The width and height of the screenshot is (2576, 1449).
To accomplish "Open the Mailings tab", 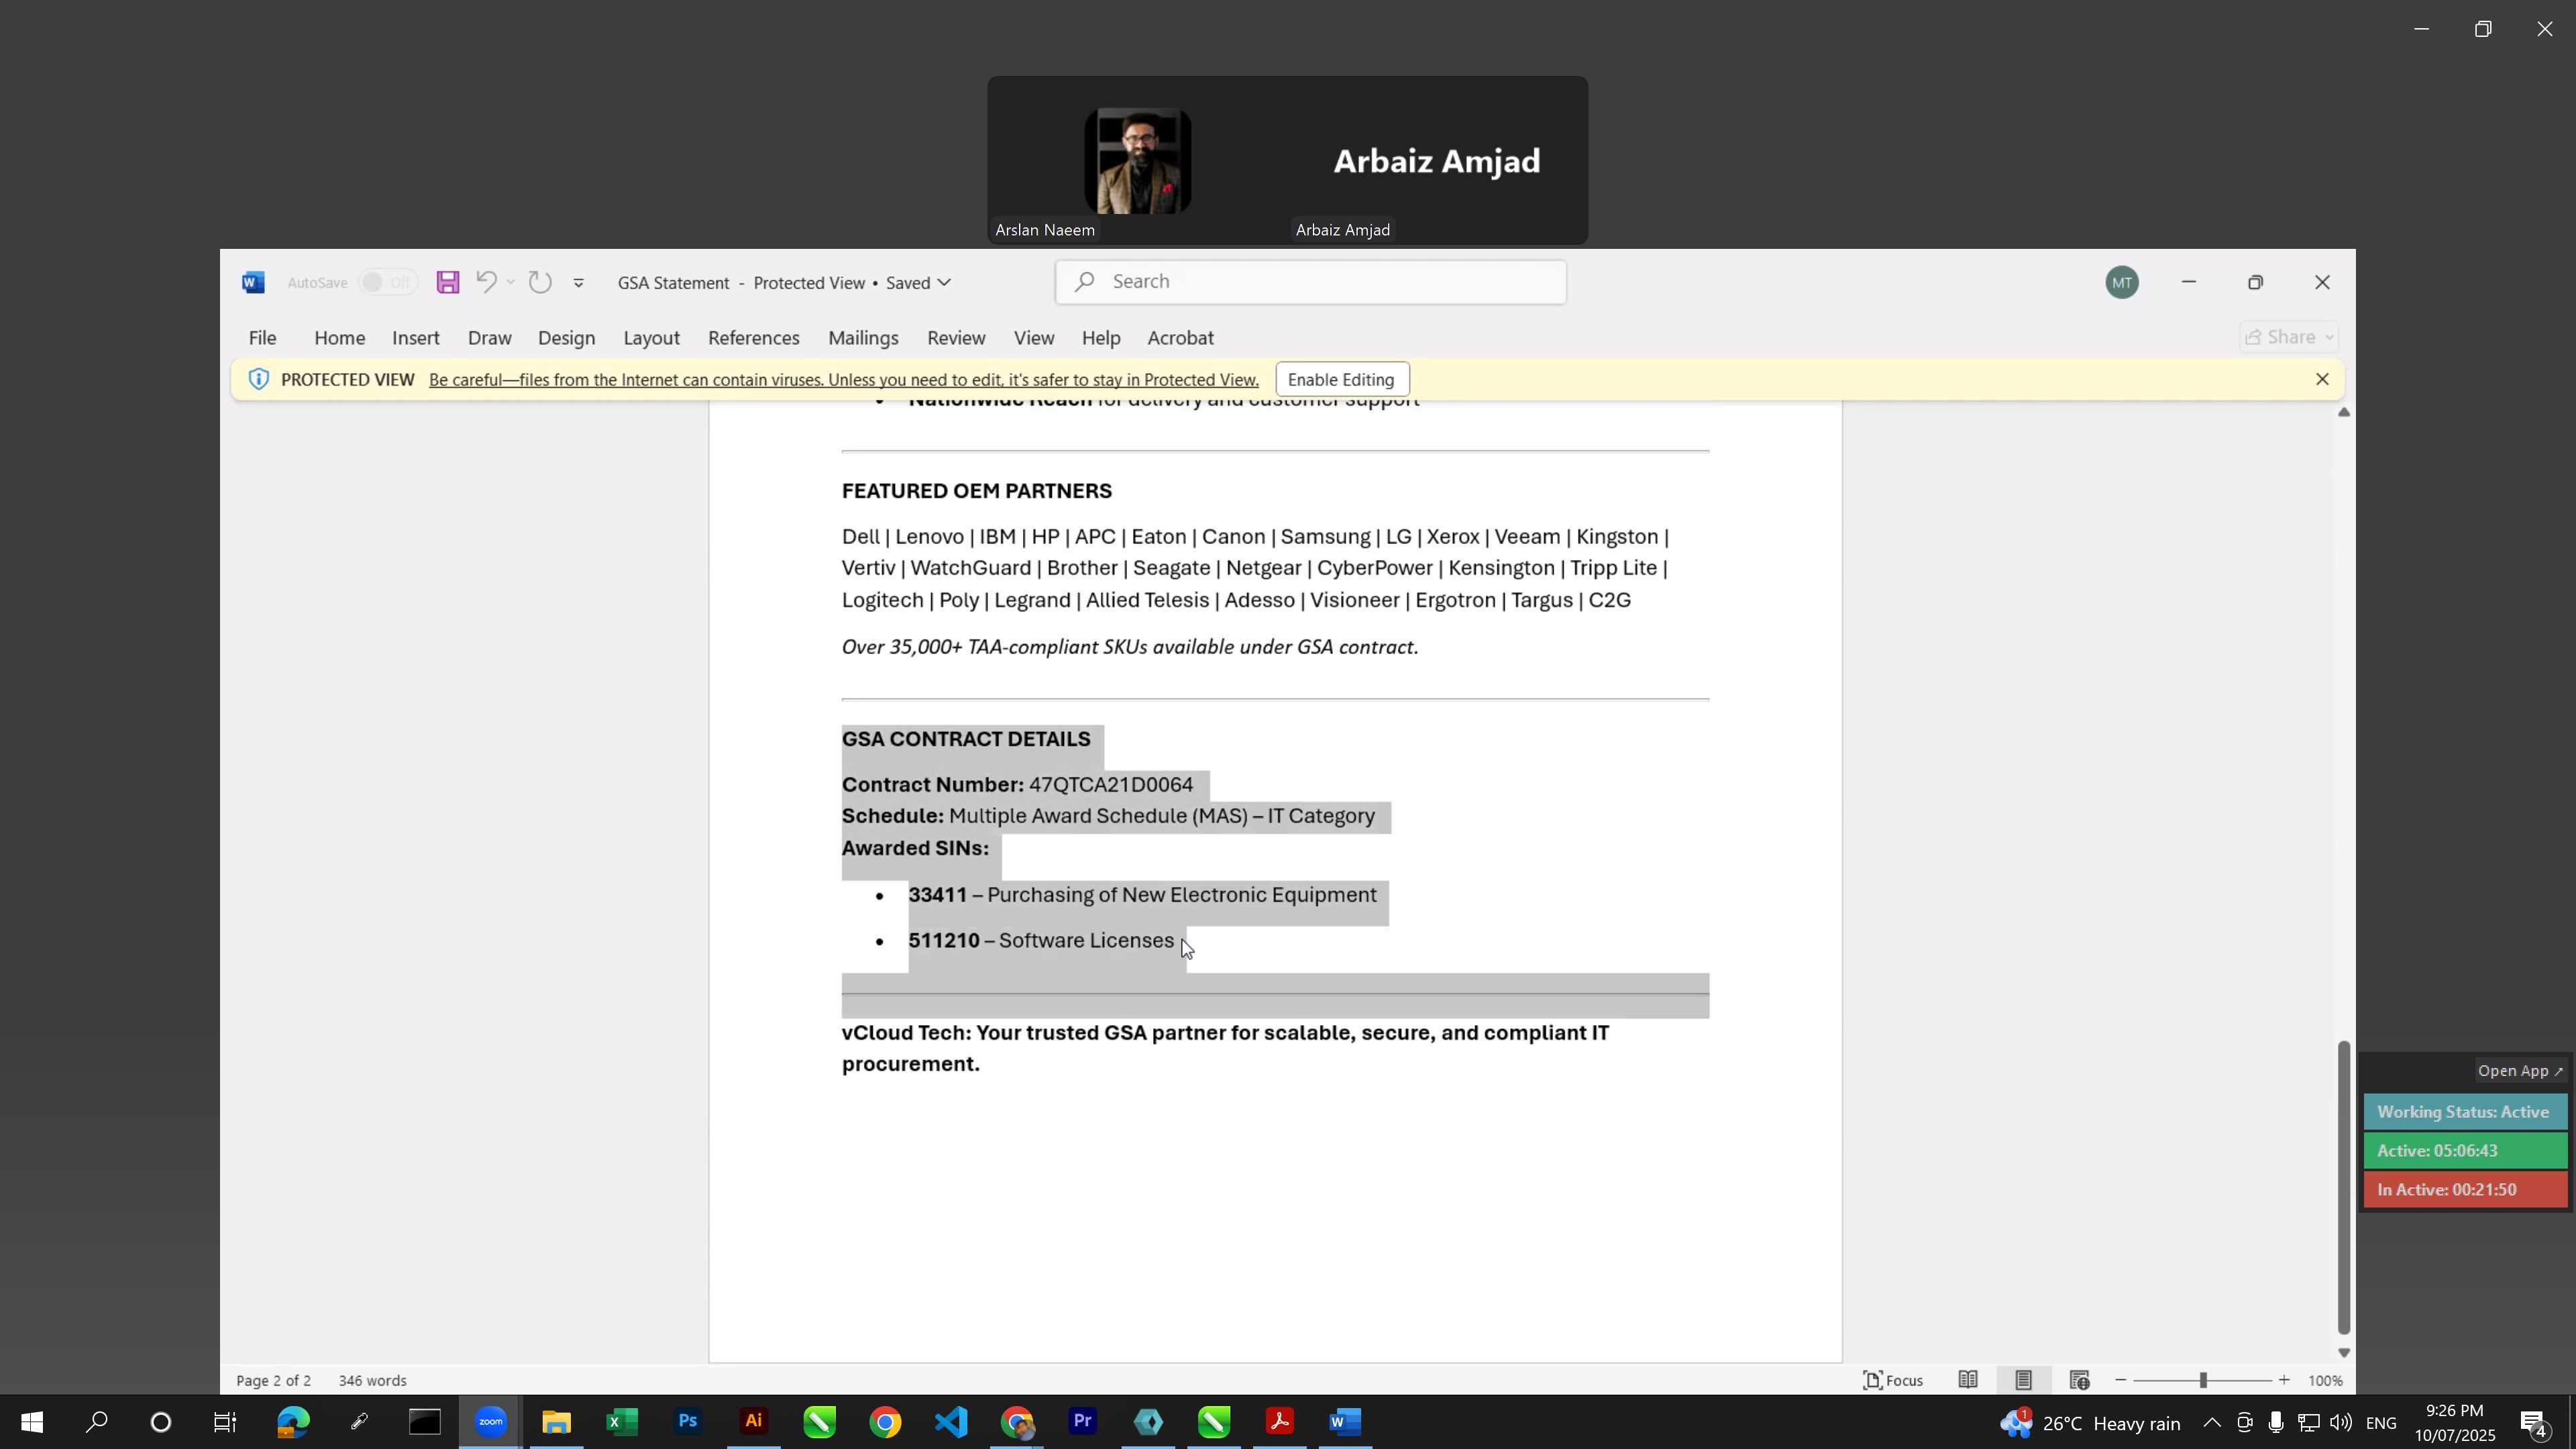I will click(863, 338).
